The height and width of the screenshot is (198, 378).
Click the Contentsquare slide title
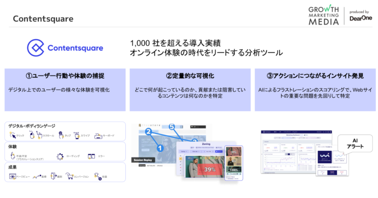tap(43, 19)
